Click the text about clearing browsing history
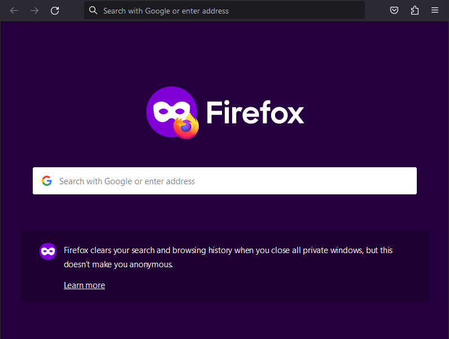The height and width of the screenshot is (339, 449). (x=228, y=257)
